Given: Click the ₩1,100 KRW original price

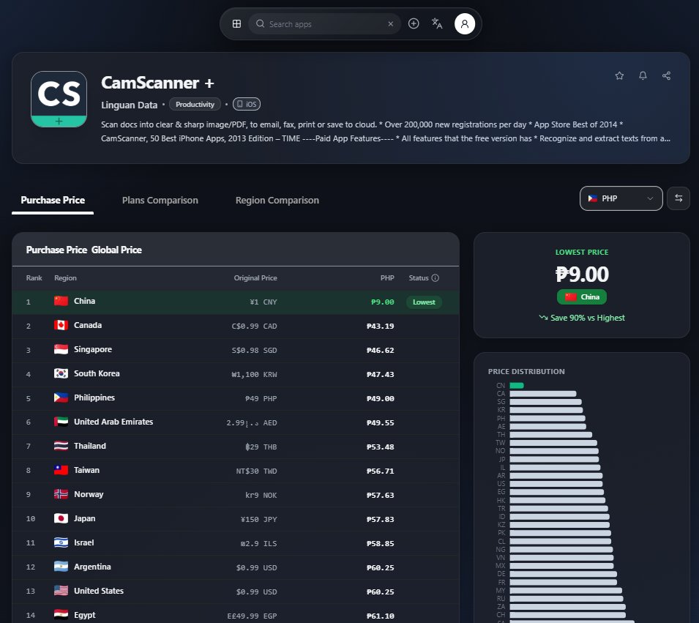Looking at the screenshot, I should tap(254, 374).
